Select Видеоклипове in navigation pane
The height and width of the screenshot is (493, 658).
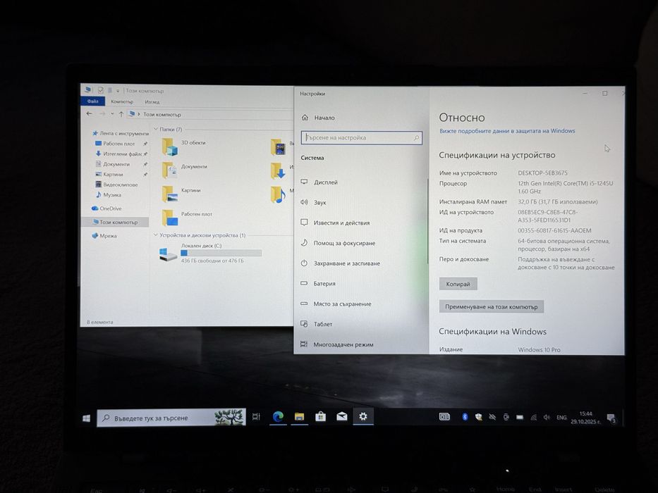pos(116,185)
